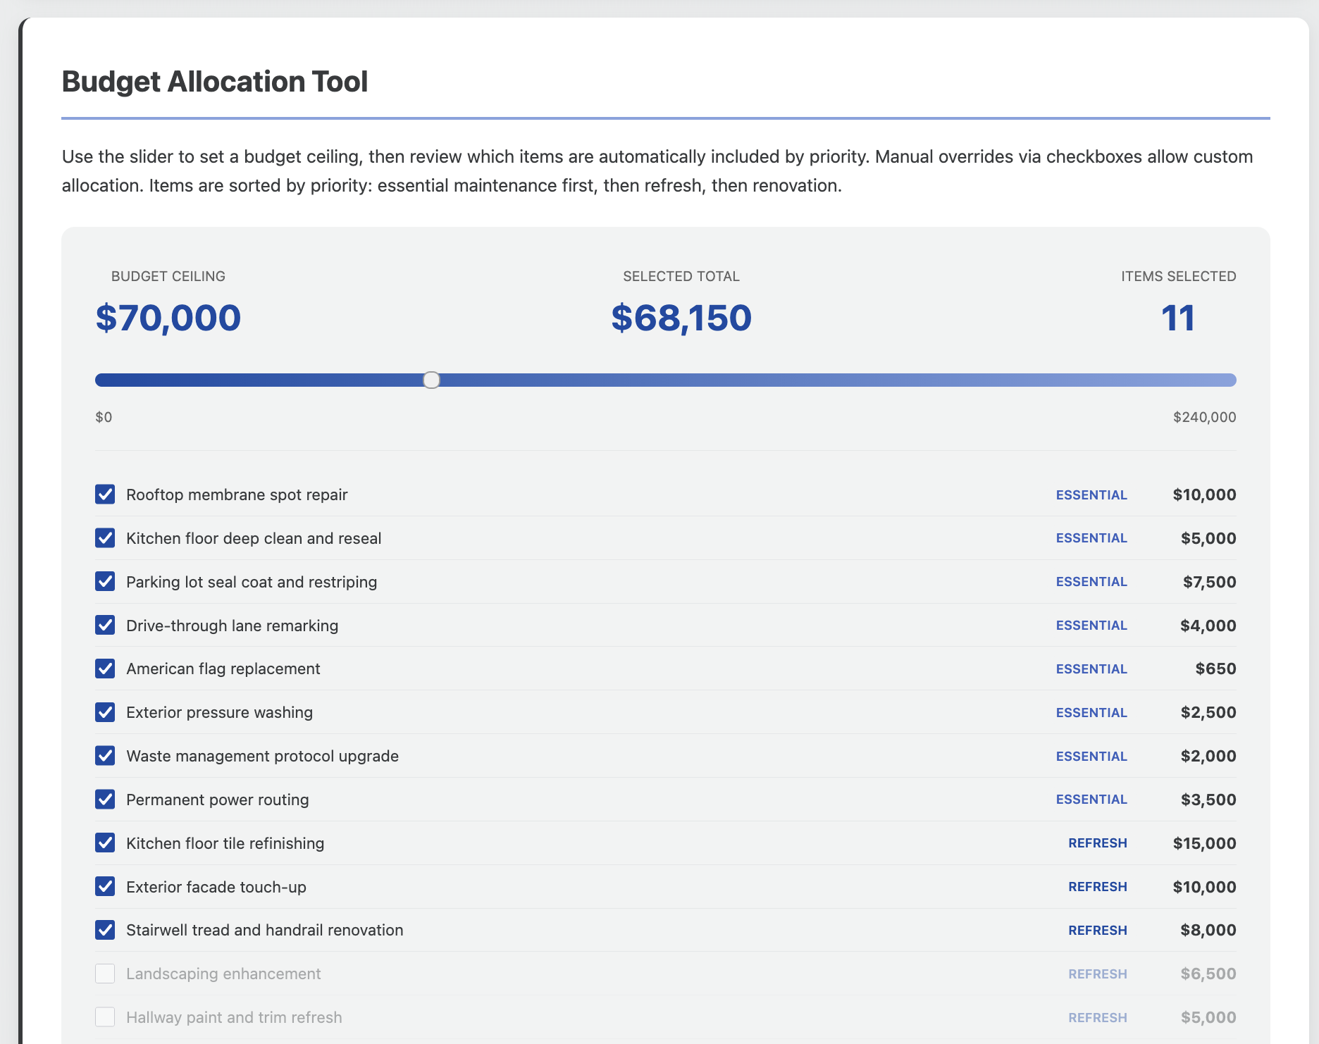Click the ESSENTIAL tag on Permanent power routing
This screenshot has width=1319, height=1044.
tap(1091, 800)
